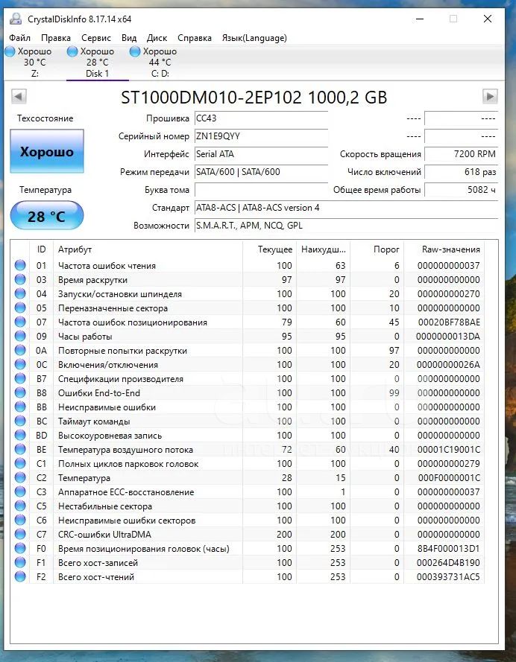This screenshot has width=516, height=662.
Task: Click the Аппаратное ECC-восстановление row text
Action: (126, 492)
